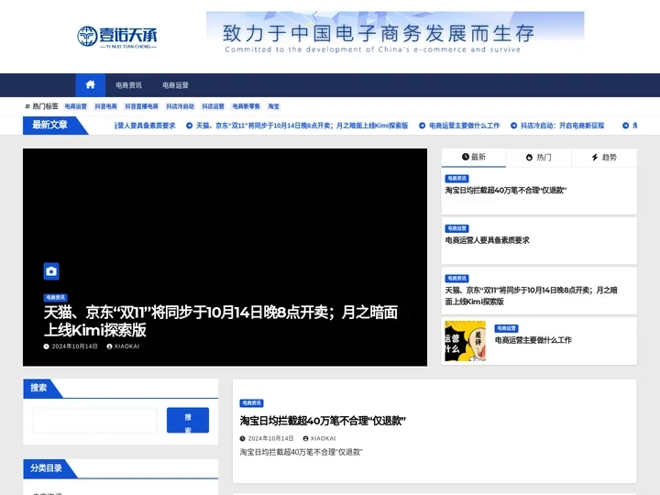Screen dimensions: 660x495
Task: Switch to the 热门 tab
Action: click(x=538, y=158)
